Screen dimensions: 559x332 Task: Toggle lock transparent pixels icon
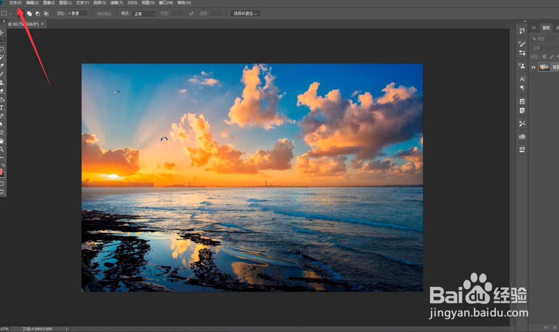544,56
